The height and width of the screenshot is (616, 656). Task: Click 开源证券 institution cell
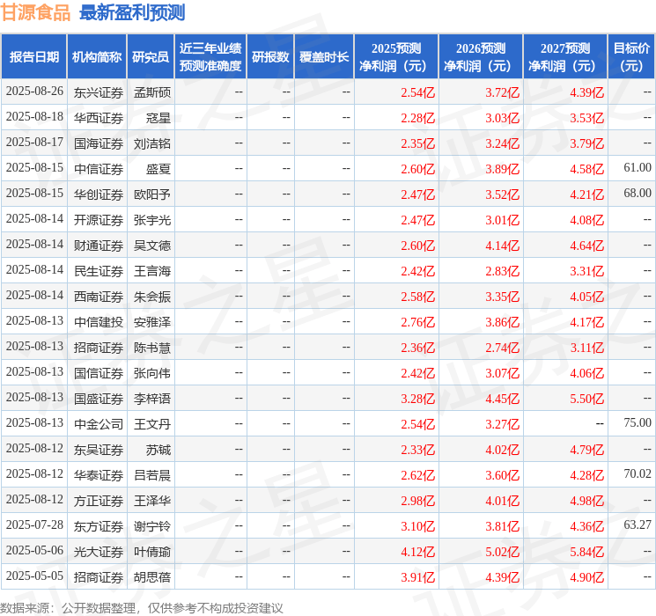pyautogui.click(x=99, y=220)
